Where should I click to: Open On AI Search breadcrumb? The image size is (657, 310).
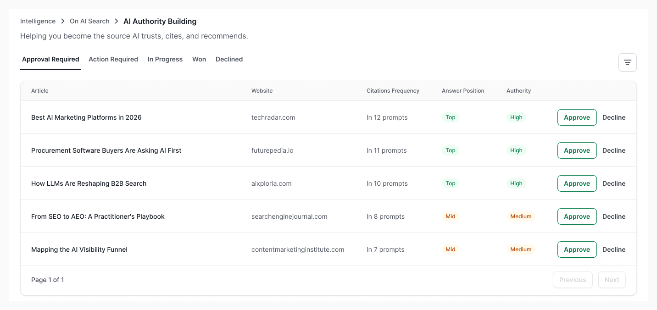pos(89,21)
